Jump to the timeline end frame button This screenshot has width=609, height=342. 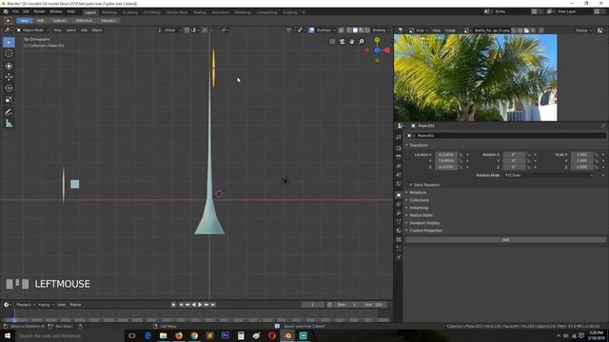pyautogui.click(x=213, y=305)
